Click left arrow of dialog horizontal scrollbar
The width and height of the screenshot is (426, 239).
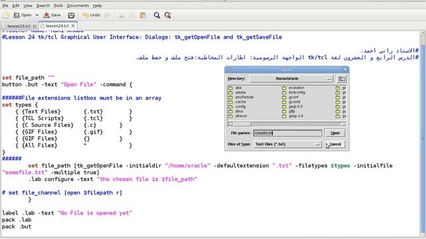[x=230, y=124]
